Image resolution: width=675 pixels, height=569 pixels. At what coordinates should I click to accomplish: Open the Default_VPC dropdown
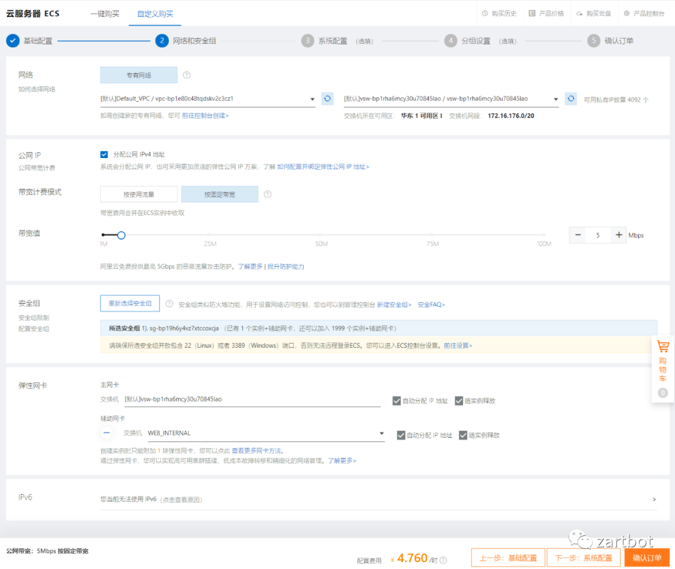point(208,99)
